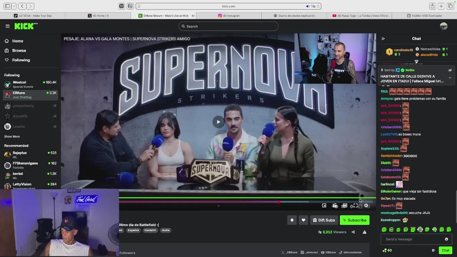Click the Español tag
Viewport: 457px width, 257px height.
133,230
